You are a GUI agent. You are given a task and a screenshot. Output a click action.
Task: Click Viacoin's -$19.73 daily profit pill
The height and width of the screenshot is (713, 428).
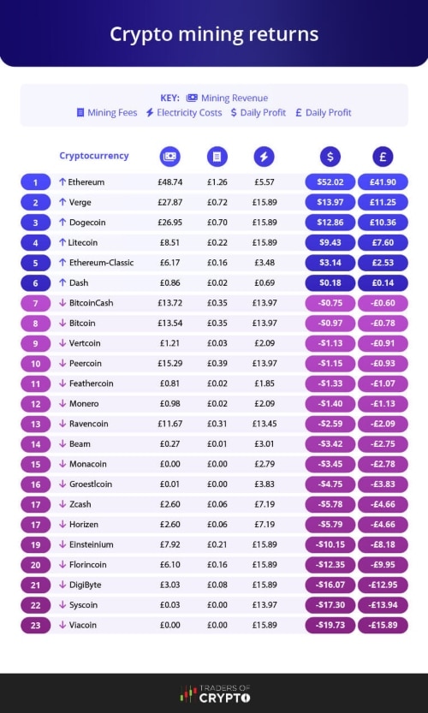[330, 625]
